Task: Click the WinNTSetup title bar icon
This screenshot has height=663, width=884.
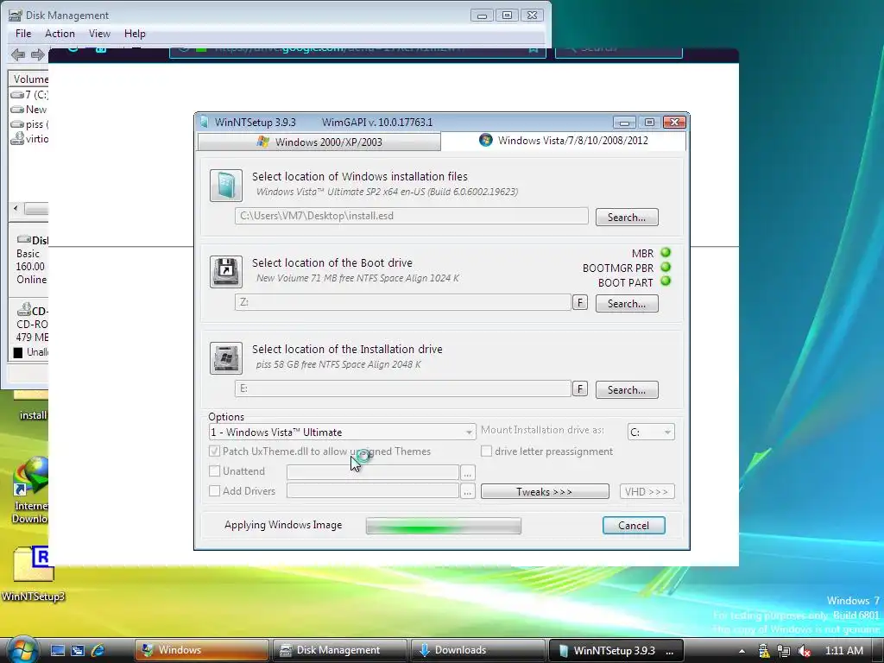Action: (x=204, y=122)
